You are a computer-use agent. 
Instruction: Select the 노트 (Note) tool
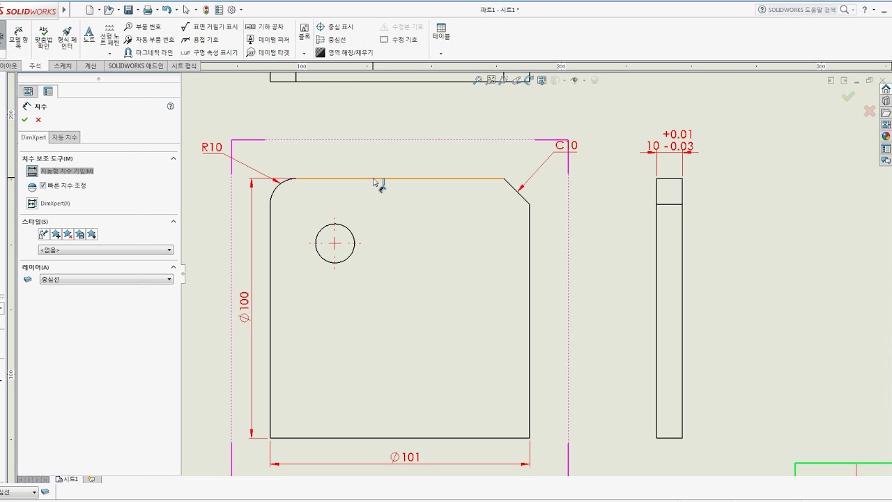89,35
